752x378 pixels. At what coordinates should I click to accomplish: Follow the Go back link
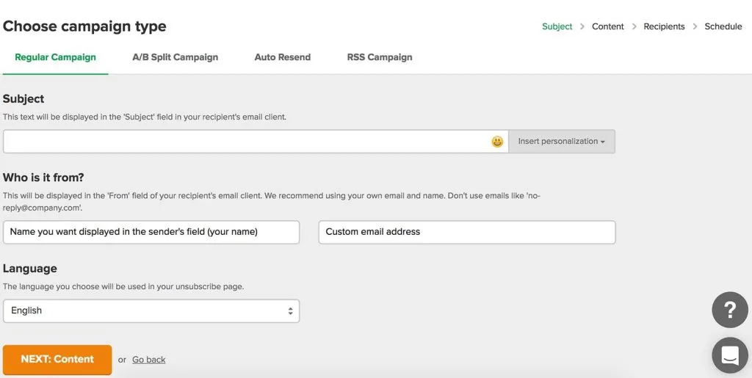(x=148, y=360)
